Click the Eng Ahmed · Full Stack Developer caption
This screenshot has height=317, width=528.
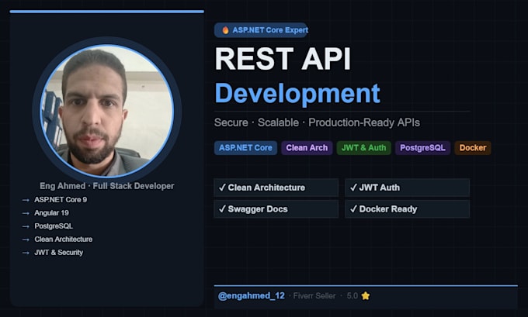coord(106,186)
